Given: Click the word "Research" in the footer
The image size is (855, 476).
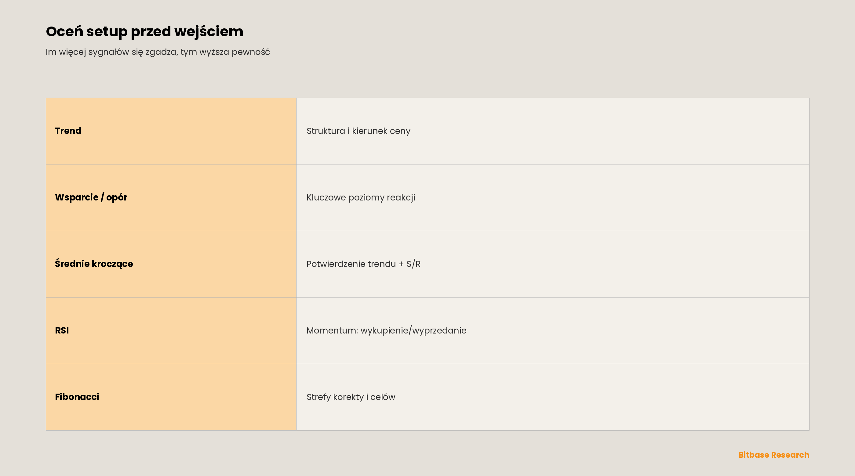Looking at the screenshot, I should pos(790,455).
